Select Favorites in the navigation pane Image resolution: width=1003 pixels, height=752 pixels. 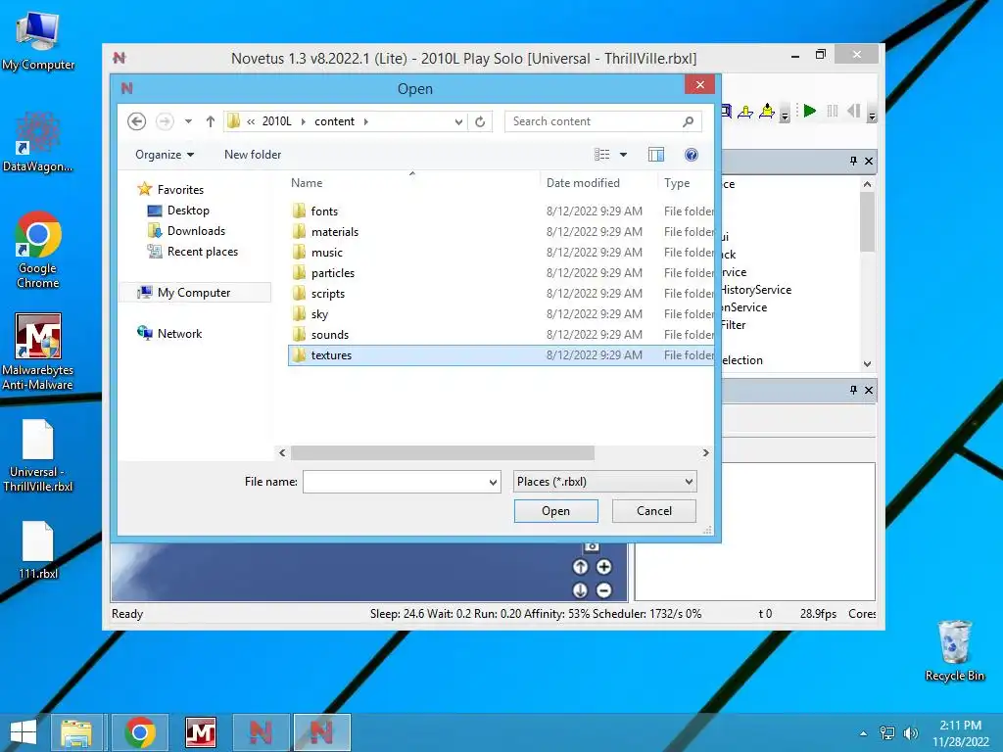point(180,190)
